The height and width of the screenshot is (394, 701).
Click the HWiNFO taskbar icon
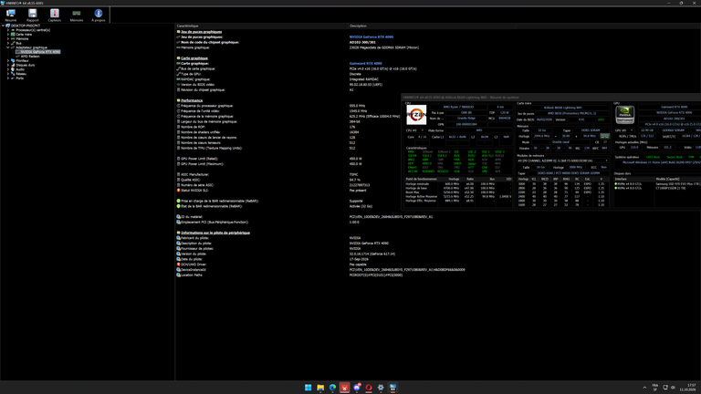point(392,388)
